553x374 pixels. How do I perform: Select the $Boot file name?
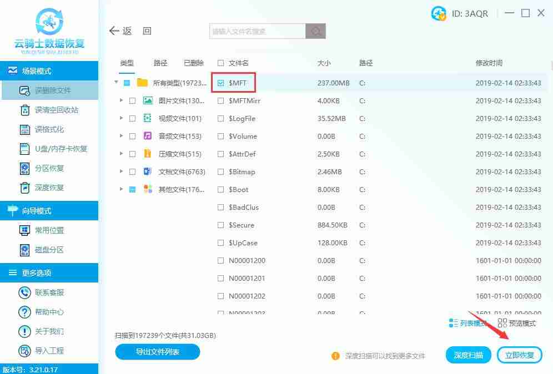coord(238,190)
